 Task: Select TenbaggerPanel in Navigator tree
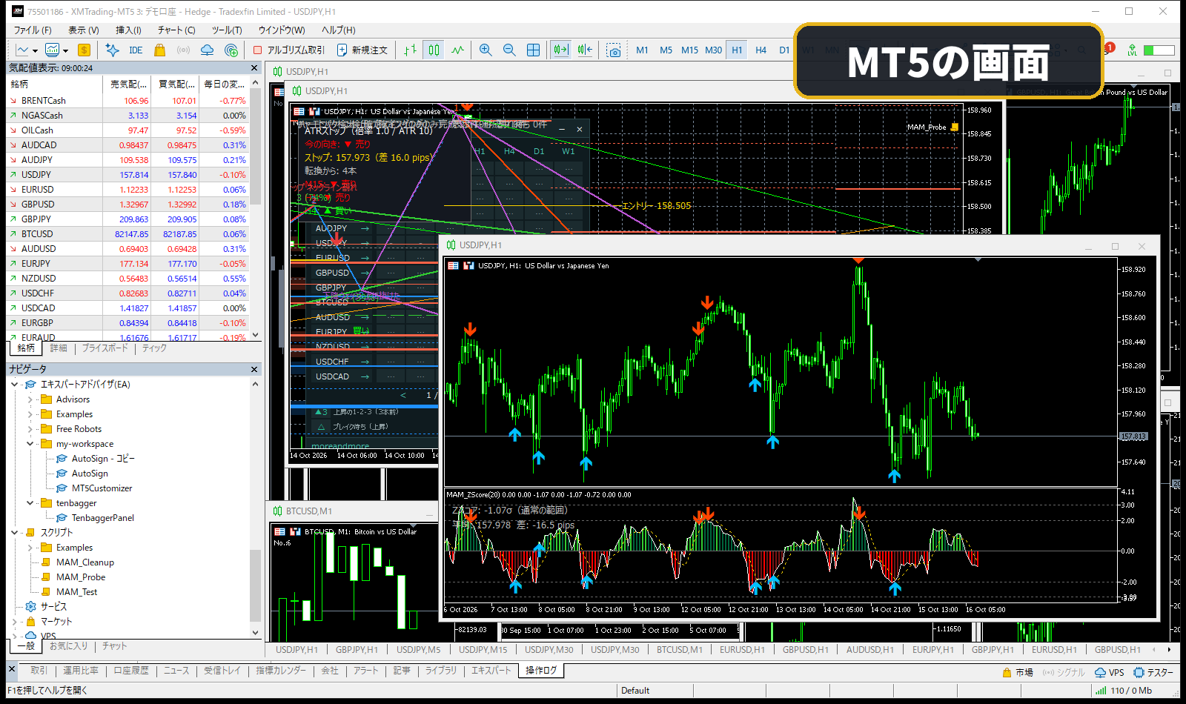point(102,518)
